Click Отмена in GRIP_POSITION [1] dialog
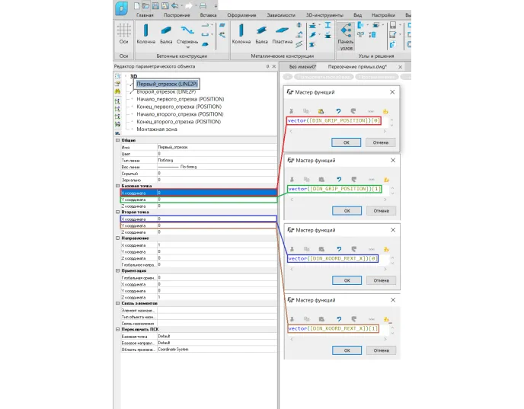The image size is (524, 409). tap(382, 211)
